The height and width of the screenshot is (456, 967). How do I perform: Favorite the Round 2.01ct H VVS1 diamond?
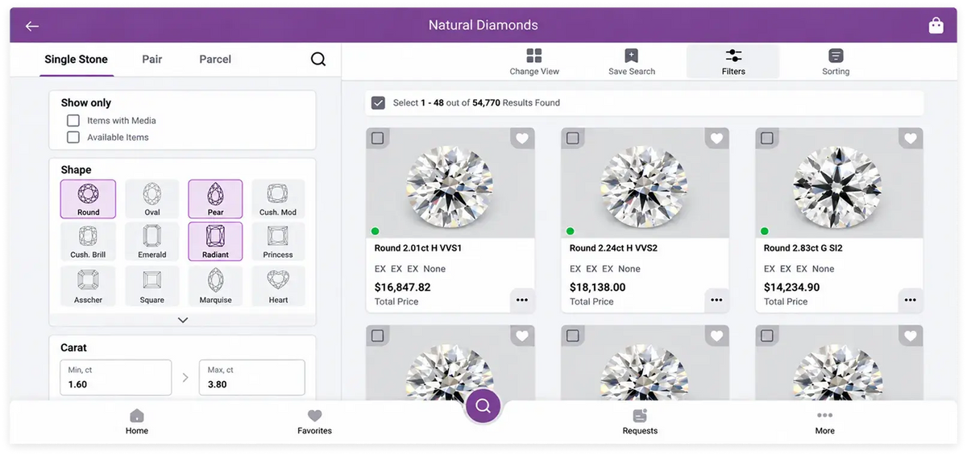click(522, 139)
